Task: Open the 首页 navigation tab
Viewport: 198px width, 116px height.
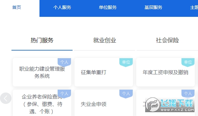Action: (17, 7)
